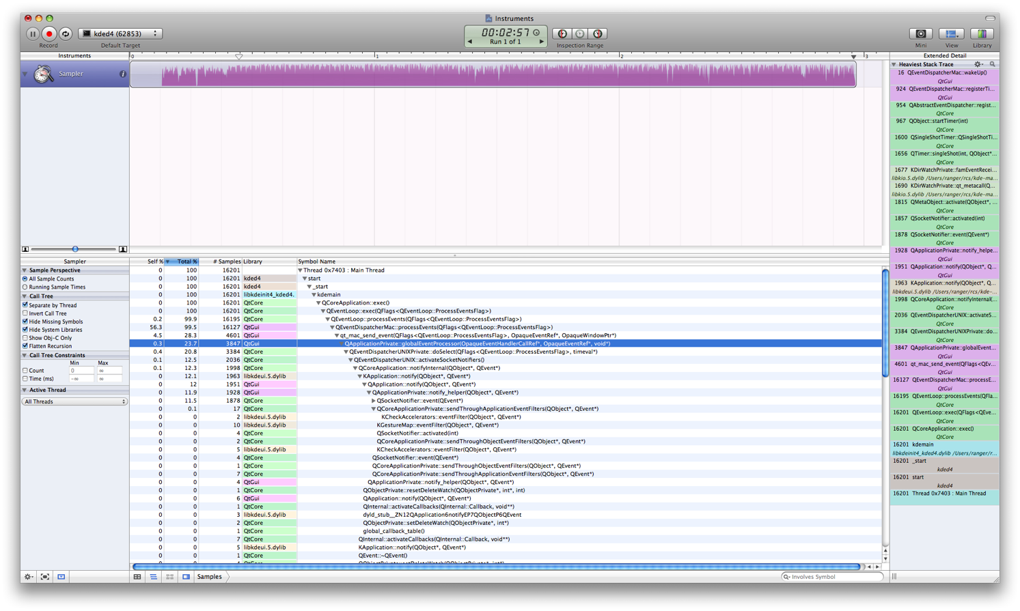Enable Invert Call Tree checkbox
This screenshot has width=1020, height=611.
pyautogui.click(x=25, y=313)
